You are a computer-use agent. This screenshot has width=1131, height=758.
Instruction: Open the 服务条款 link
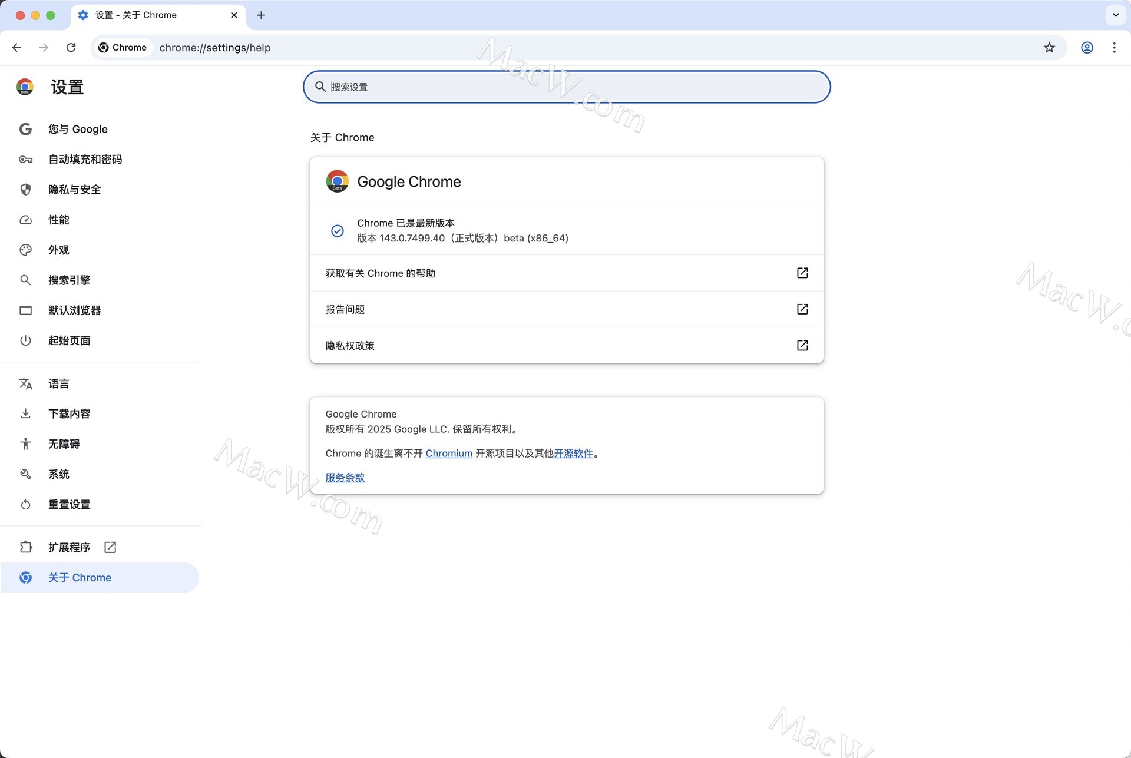click(x=345, y=477)
